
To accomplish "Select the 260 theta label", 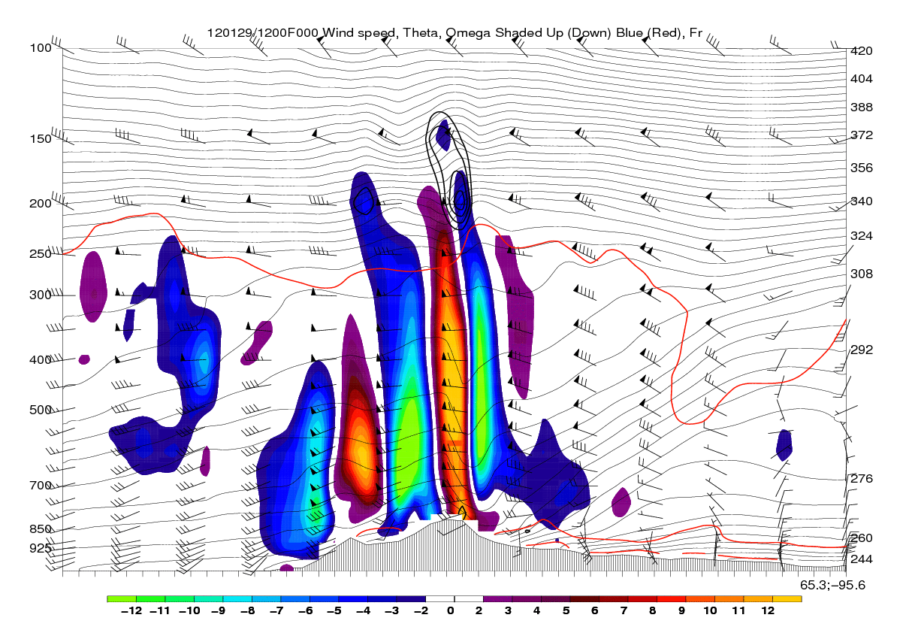I will [x=861, y=538].
